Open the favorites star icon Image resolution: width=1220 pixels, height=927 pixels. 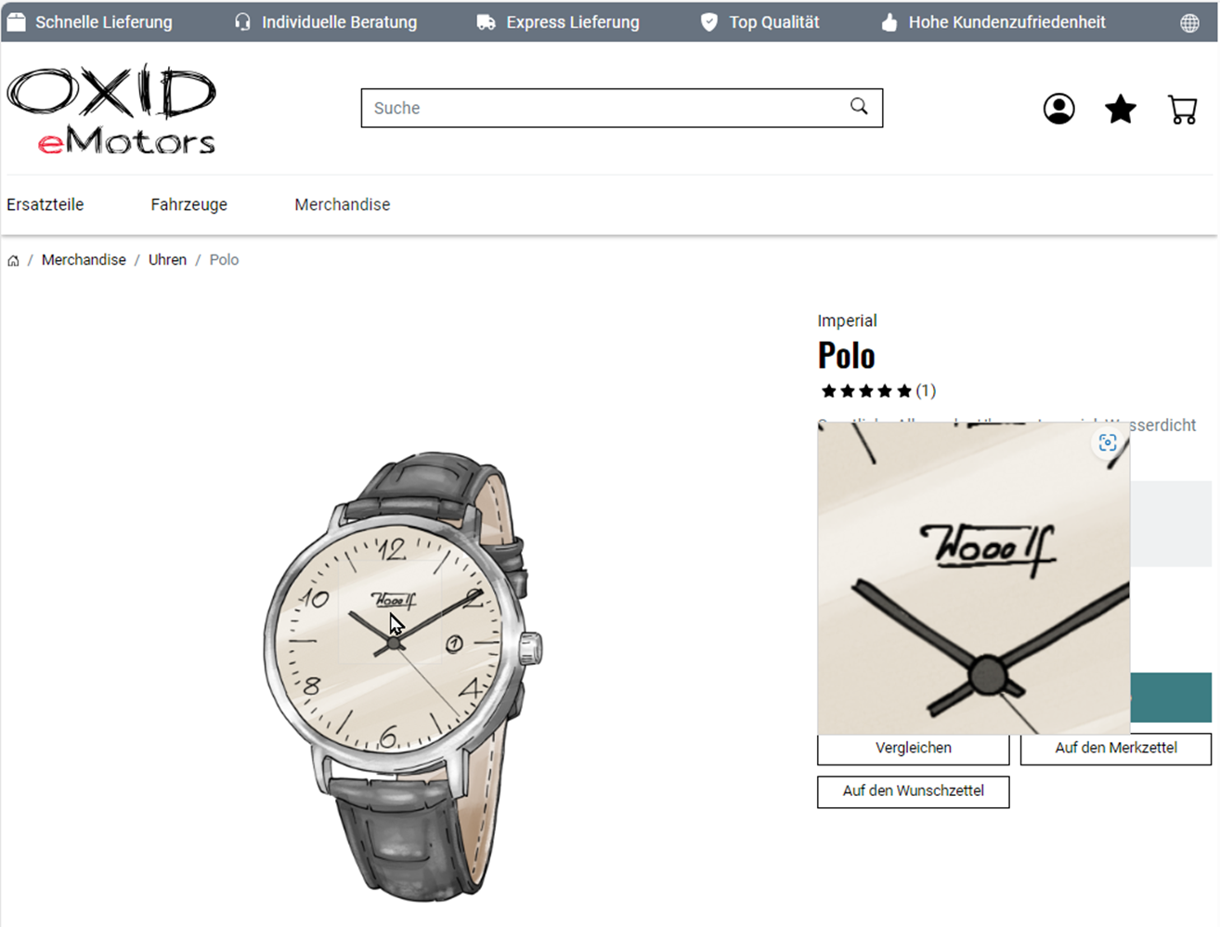1121,109
